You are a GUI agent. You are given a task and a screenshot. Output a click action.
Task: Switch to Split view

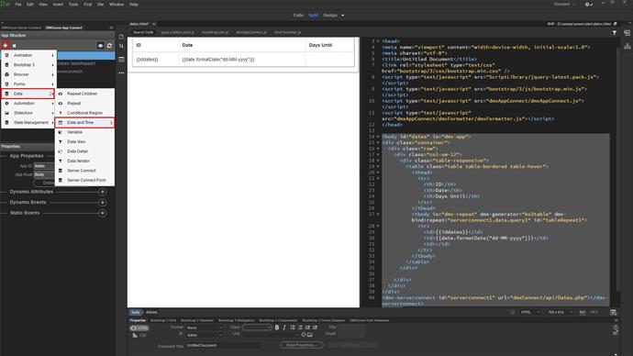coord(313,16)
